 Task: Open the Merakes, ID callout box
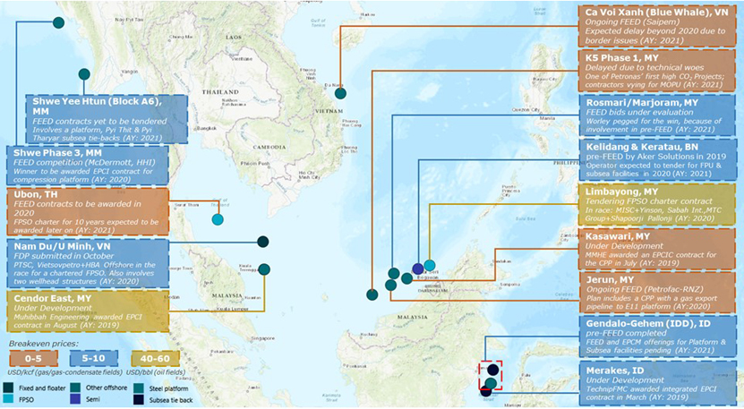click(x=657, y=383)
